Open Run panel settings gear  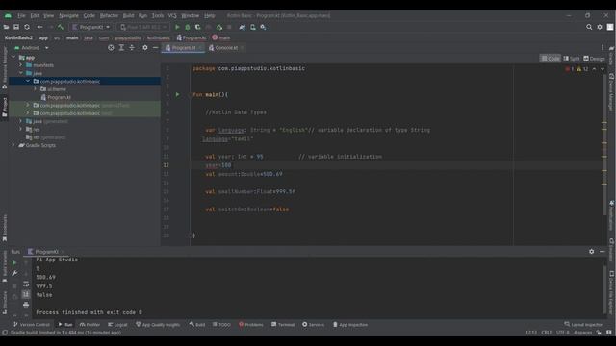pos(591,252)
